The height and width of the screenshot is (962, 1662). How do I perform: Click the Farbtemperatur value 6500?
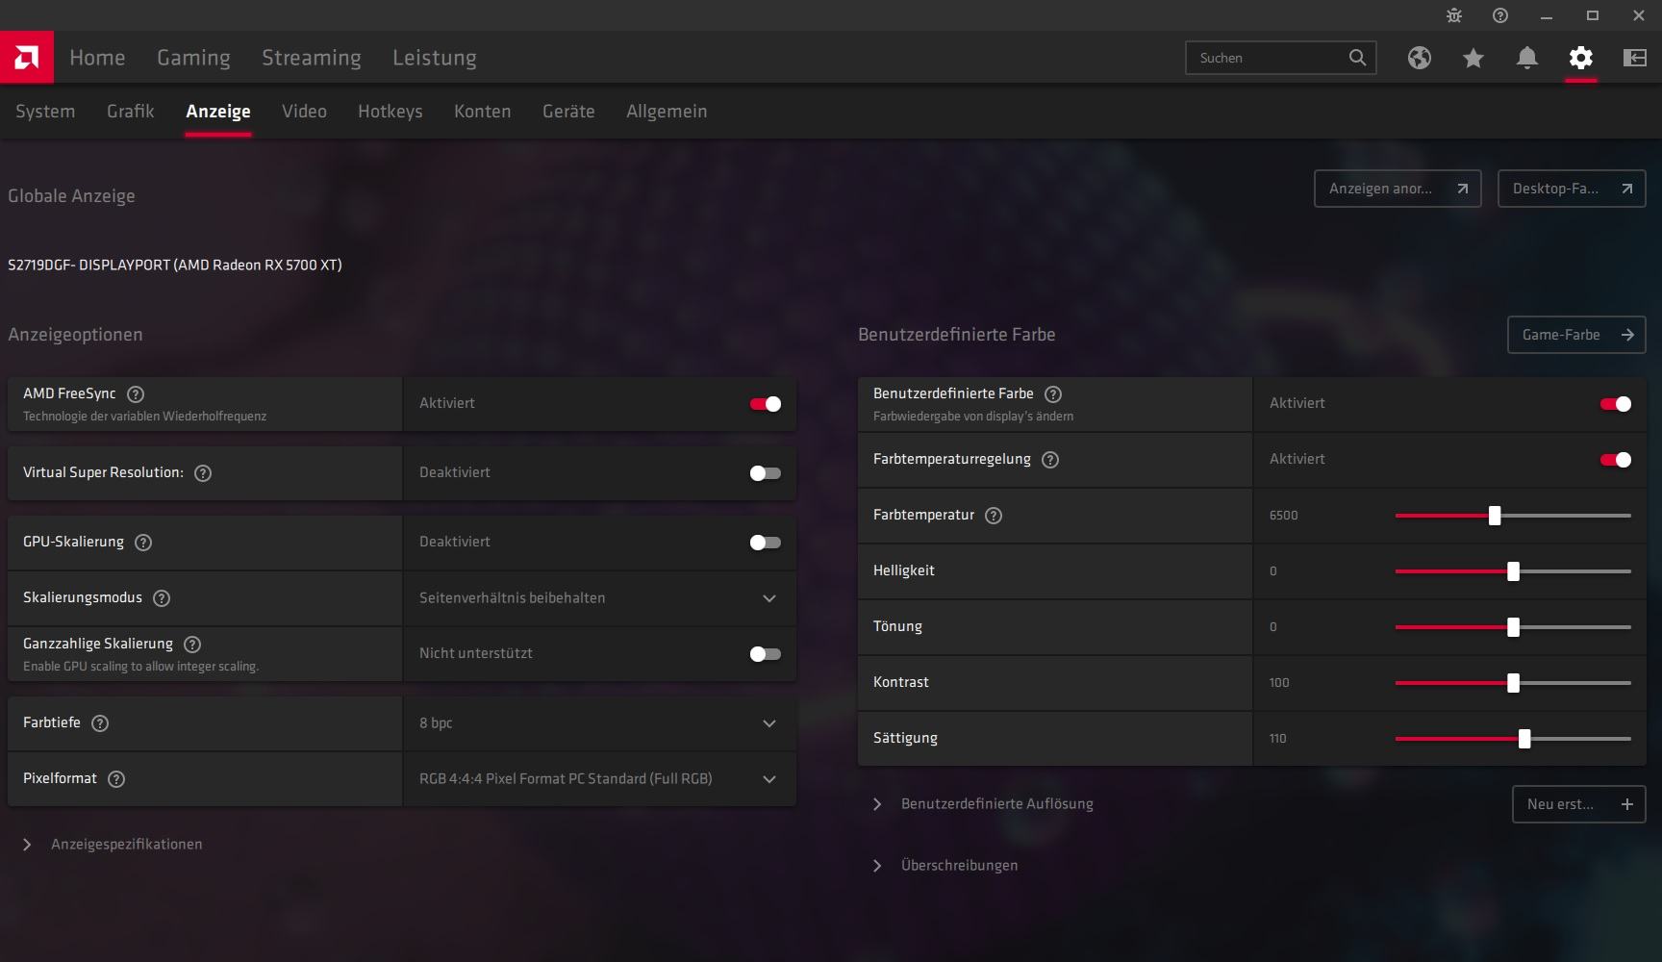tap(1283, 516)
